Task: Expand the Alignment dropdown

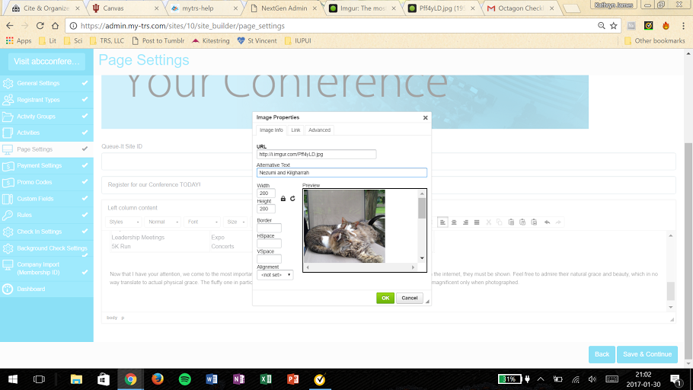Action: (275, 275)
